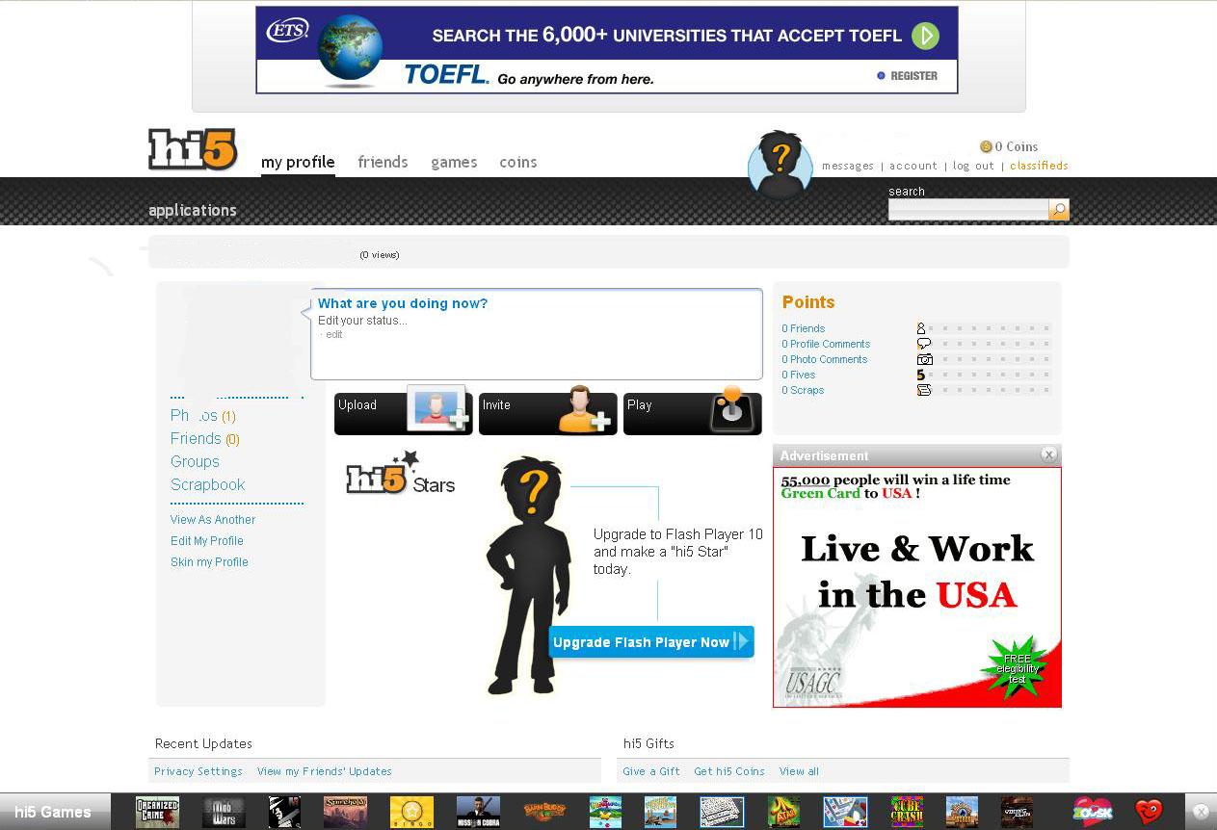Click the Live & Work in USA ad
Screen dimensions: 1217x830
917,587
